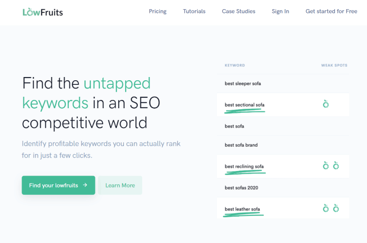Click first fruit icon in best reclining sofa row
The image size is (367, 243).
pyautogui.click(x=326, y=166)
